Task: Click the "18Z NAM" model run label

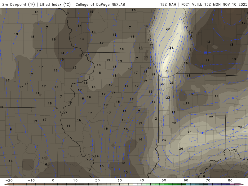Action: pyautogui.click(x=168, y=4)
